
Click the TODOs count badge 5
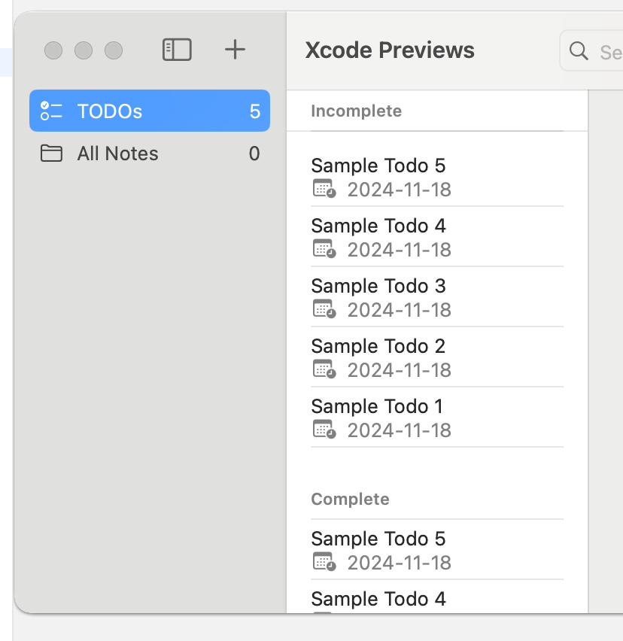click(x=254, y=111)
